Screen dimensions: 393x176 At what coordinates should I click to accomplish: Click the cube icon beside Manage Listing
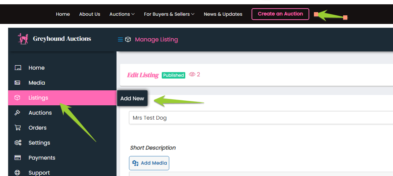(x=128, y=39)
